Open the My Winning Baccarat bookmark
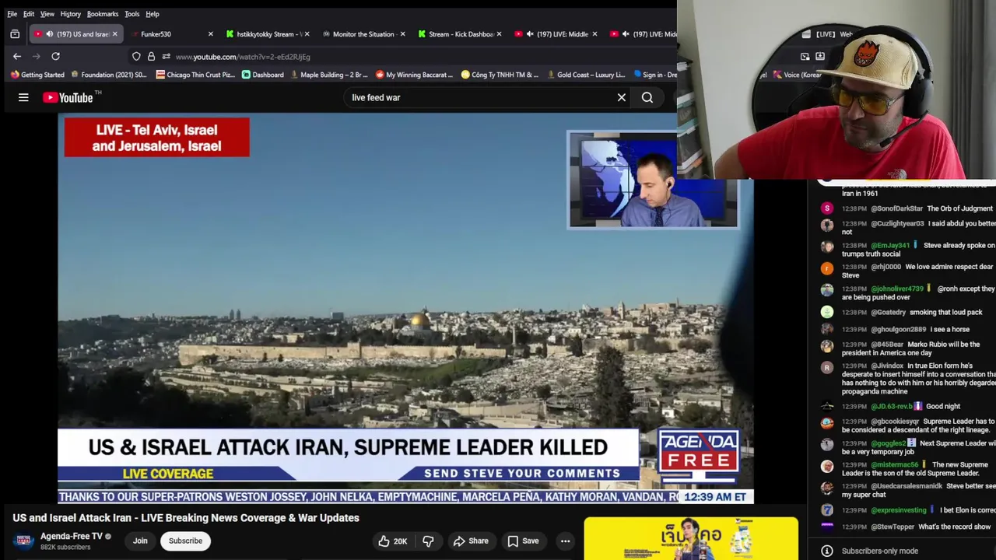The width and height of the screenshot is (996, 560). point(414,75)
